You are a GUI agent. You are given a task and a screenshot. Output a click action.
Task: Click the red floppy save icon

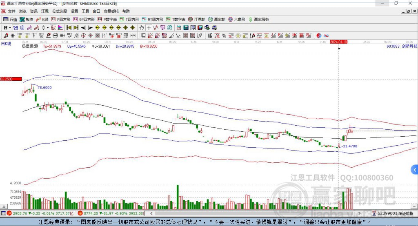tap(200, 28)
